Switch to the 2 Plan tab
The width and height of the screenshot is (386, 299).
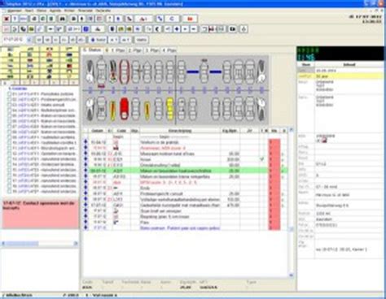click(135, 50)
